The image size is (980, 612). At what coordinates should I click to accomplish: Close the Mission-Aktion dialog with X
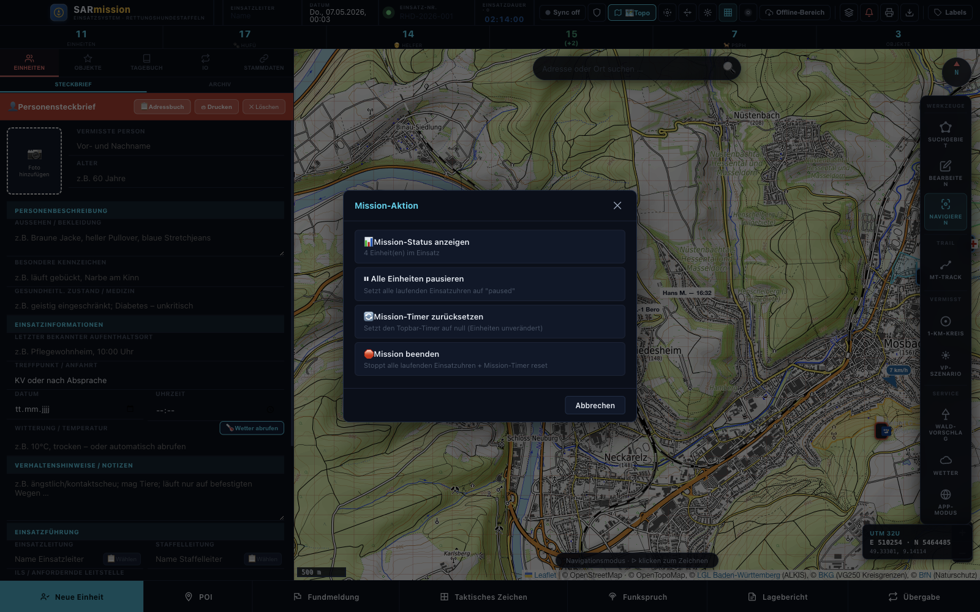tap(617, 206)
